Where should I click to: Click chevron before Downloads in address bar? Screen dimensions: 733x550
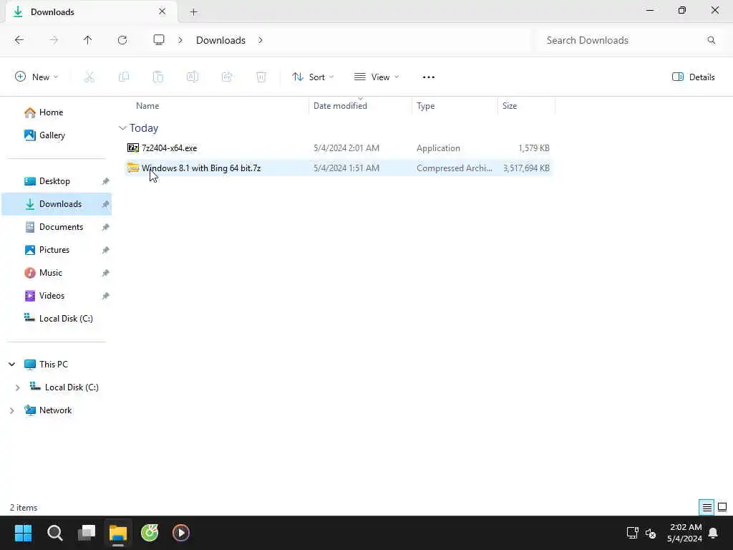click(x=180, y=40)
